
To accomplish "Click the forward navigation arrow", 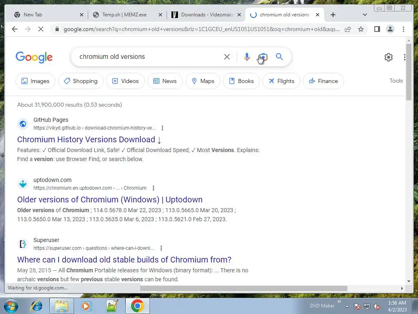I will click(x=28, y=29).
